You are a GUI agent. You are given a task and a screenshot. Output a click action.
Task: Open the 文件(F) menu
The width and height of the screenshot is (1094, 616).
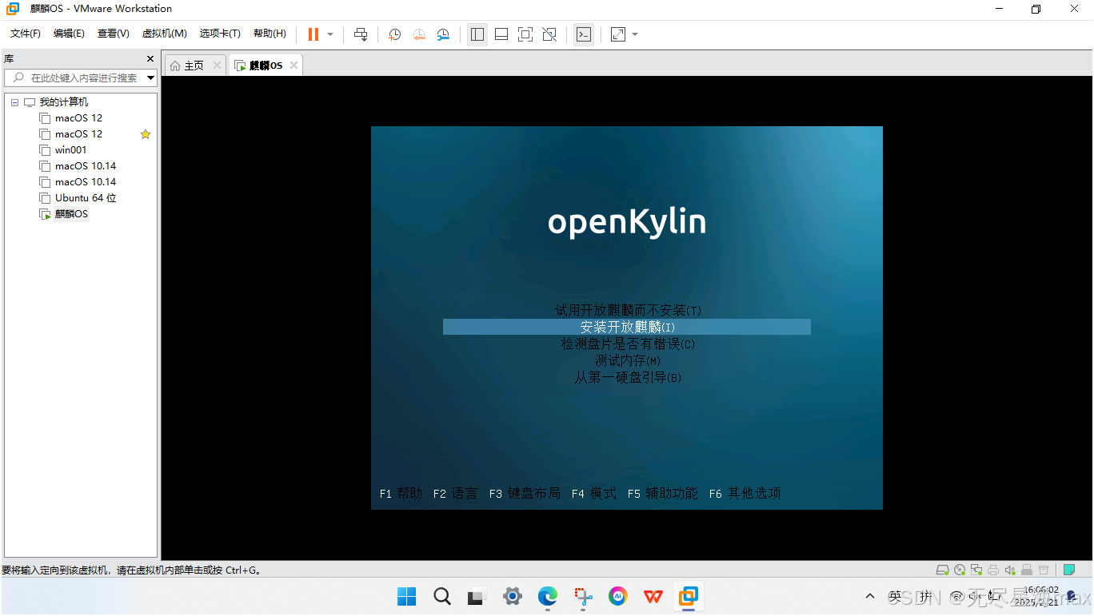(x=26, y=34)
